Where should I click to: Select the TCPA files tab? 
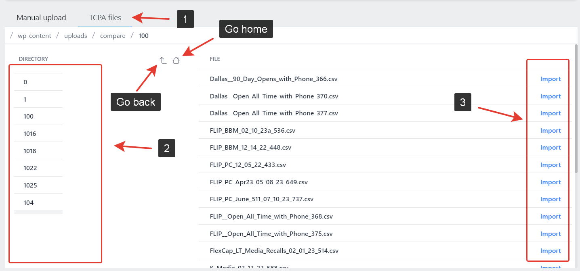tap(105, 18)
